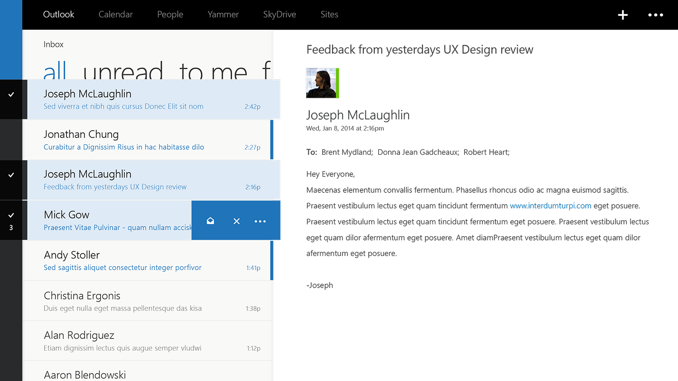This screenshot has height=381, width=678.
Task: Click the 'Praesent Vitae Pulvinar' message preview
Action: [118, 228]
